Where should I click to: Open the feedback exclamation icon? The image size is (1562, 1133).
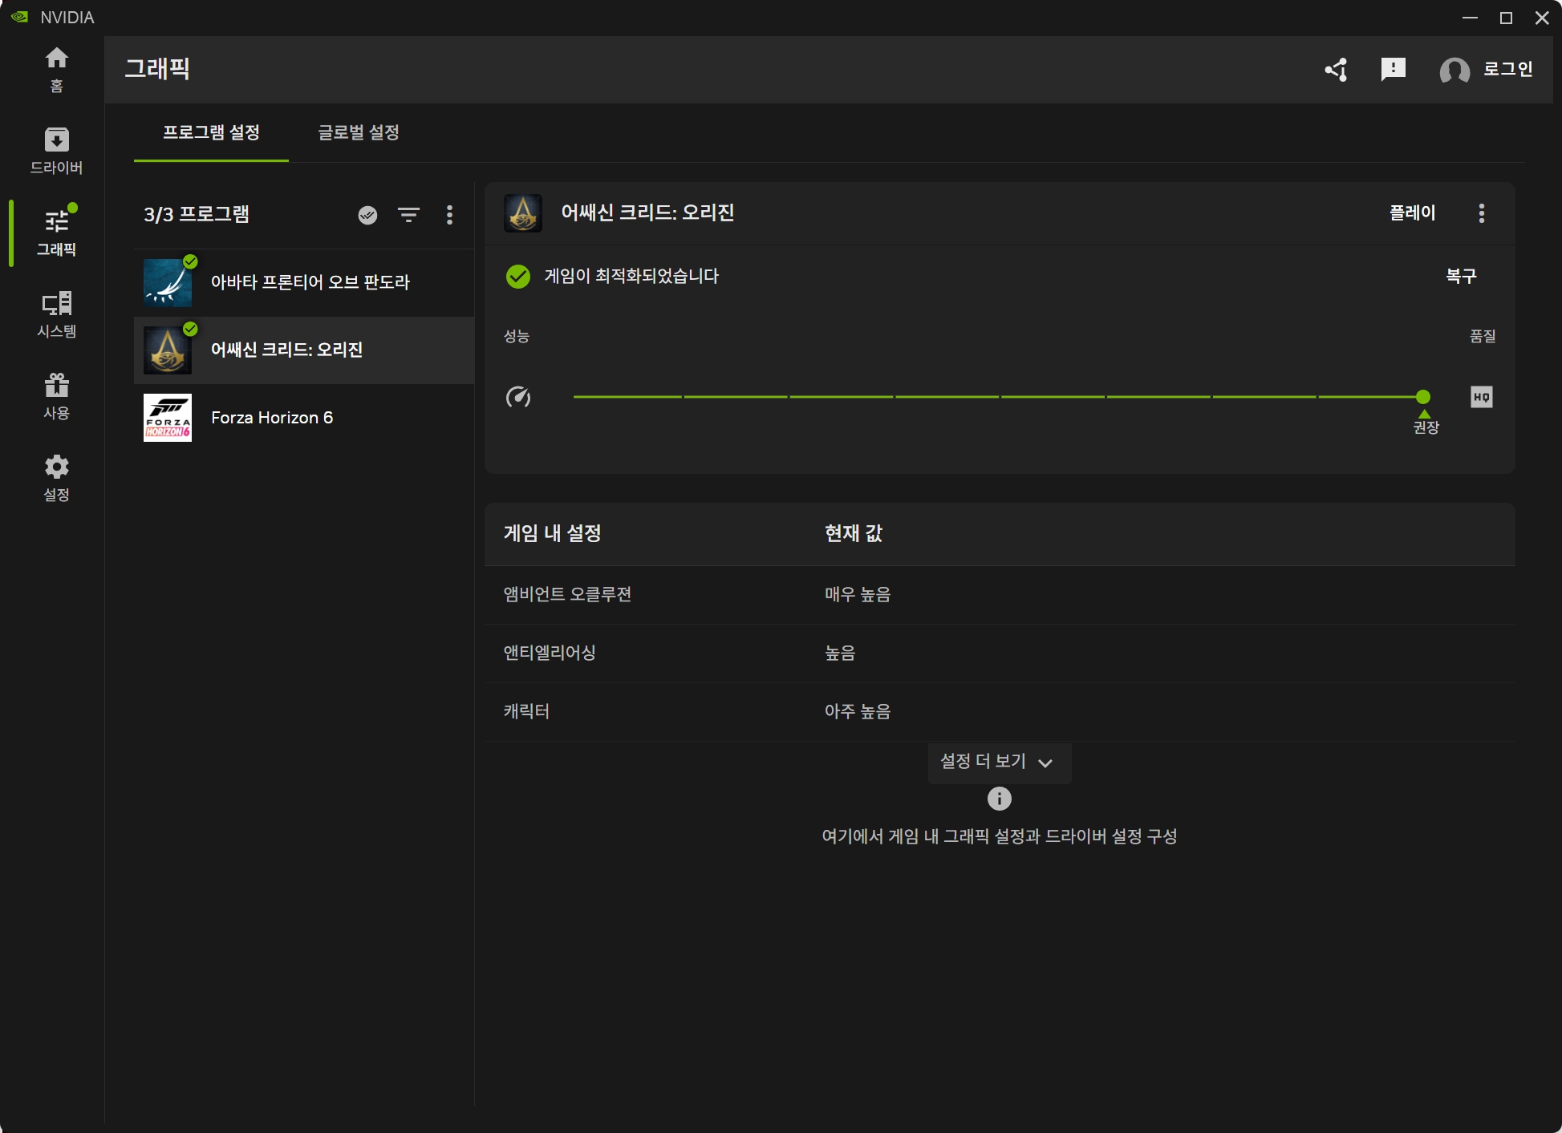click(1394, 70)
